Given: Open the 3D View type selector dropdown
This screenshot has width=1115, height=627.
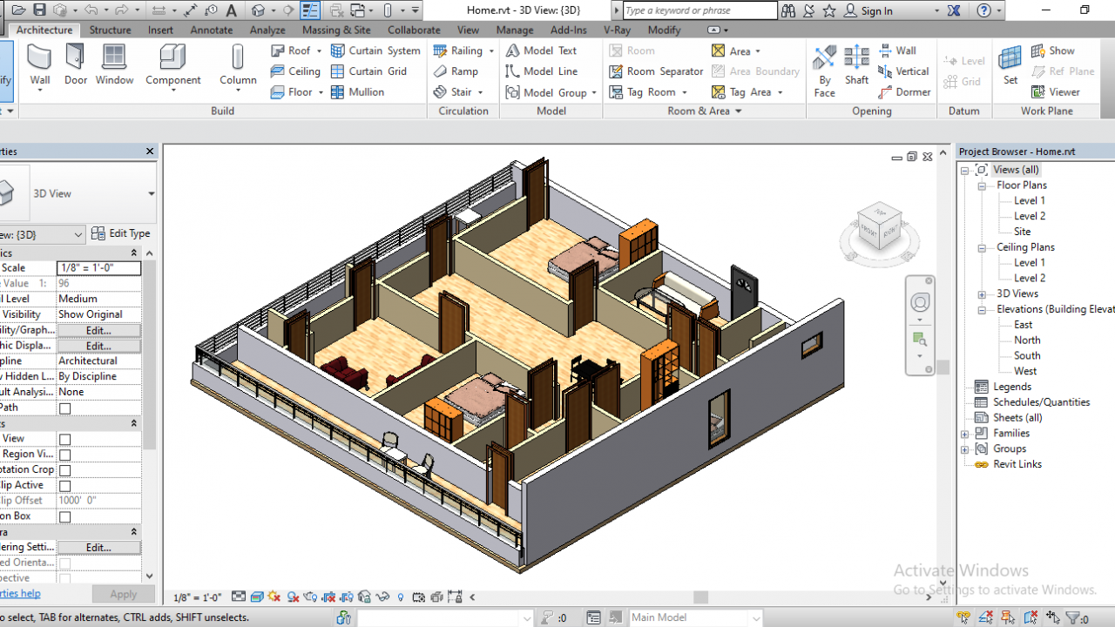Looking at the screenshot, I should (151, 193).
